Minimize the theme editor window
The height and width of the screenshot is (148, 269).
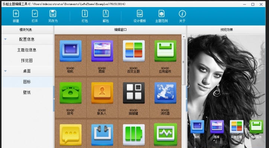[245, 4]
